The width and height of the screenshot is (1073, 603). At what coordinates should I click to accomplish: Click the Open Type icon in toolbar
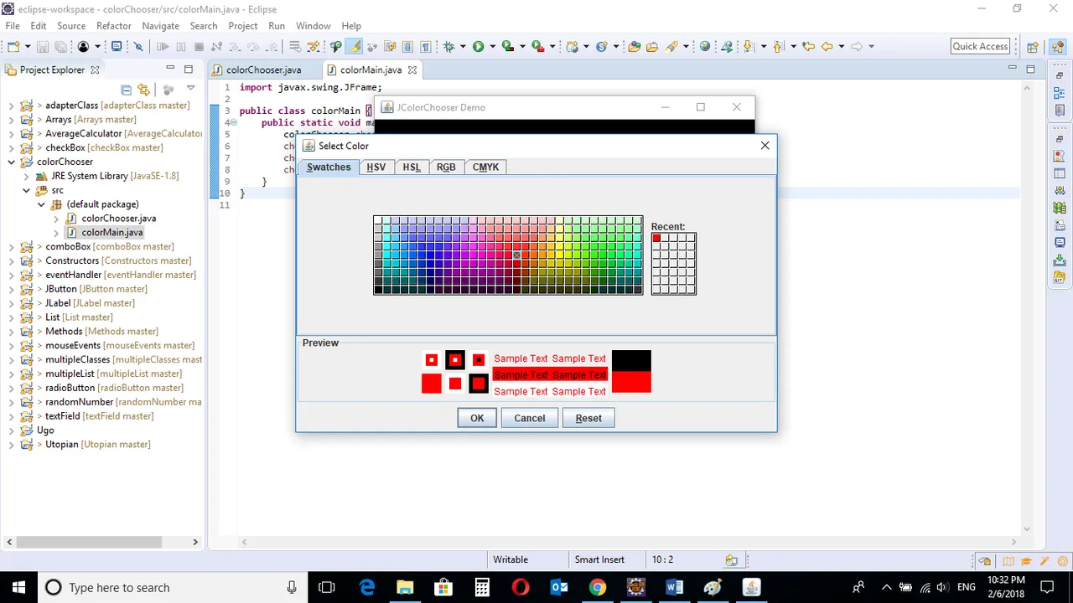point(635,47)
